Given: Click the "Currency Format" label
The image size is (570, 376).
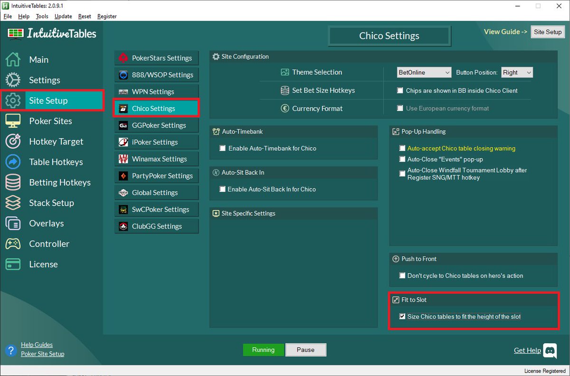Looking at the screenshot, I should [317, 108].
